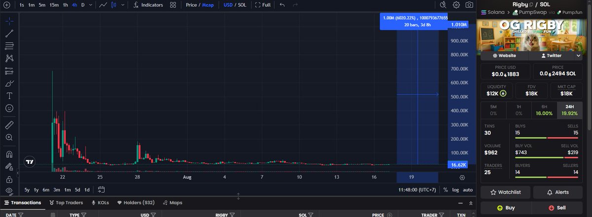The image size is (592, 217).
Task: Toggle magnet mode in drawing toolbar
Action: coord(9,154)
